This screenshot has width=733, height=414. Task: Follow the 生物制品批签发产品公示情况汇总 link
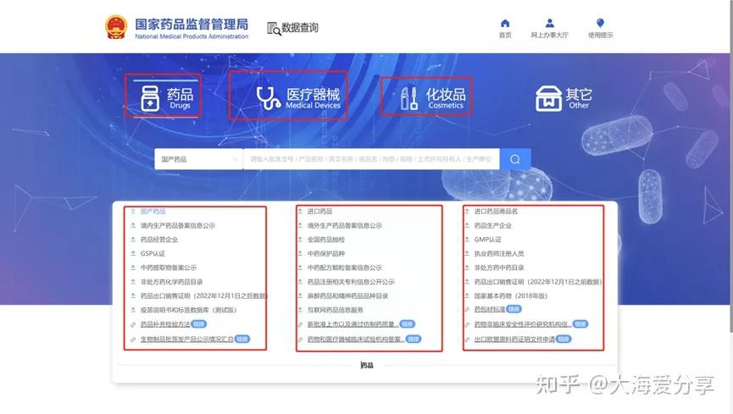tap(187, 339)
